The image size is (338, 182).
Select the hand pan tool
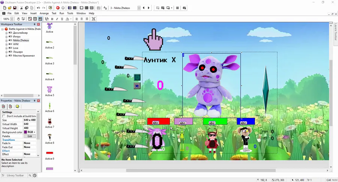18,19
